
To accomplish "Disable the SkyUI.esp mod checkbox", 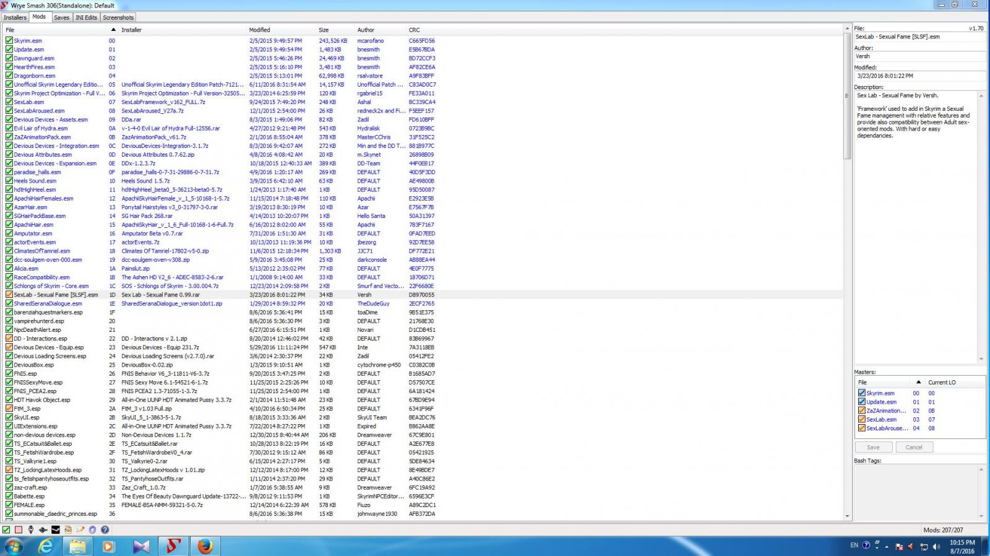I will tap(9, 417).
